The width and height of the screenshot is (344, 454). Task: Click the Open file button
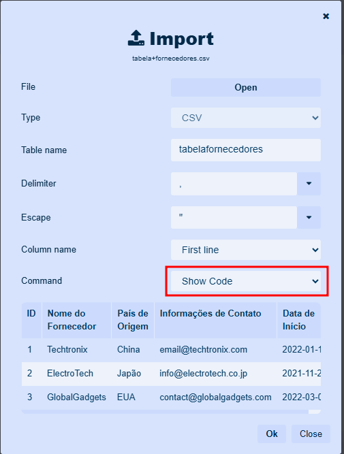click(x=245, y=87)
